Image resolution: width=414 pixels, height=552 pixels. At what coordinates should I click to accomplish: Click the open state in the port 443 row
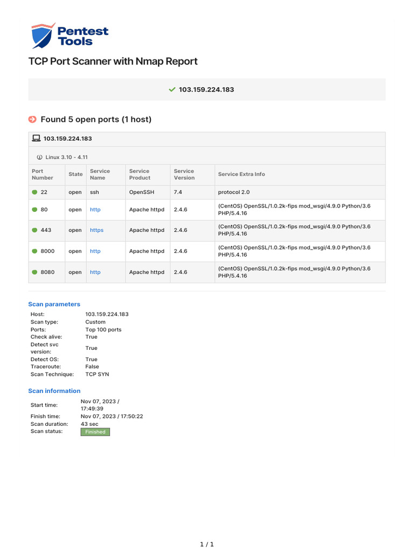pos(75,230)
